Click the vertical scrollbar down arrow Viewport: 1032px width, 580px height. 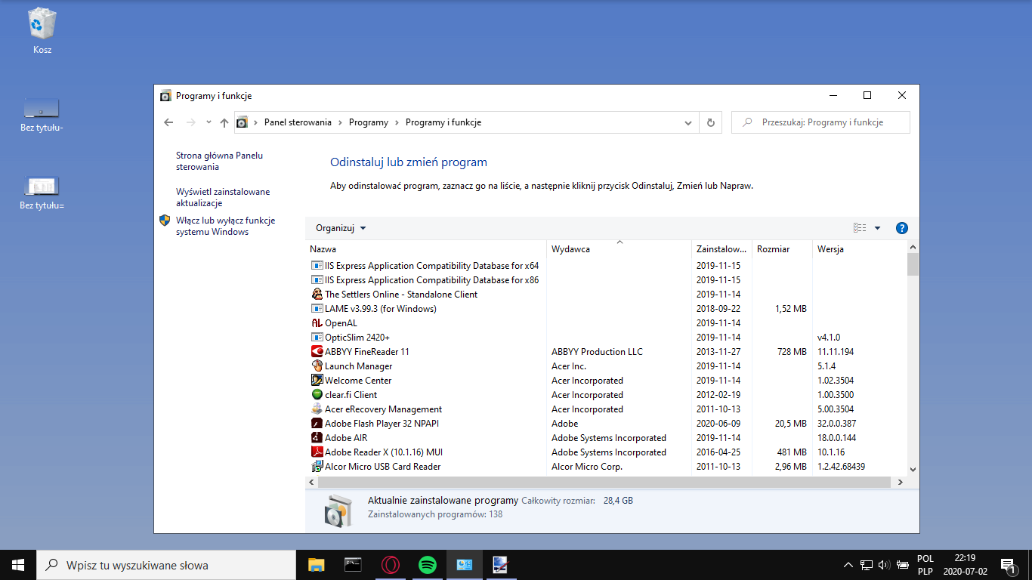[913, 469]
